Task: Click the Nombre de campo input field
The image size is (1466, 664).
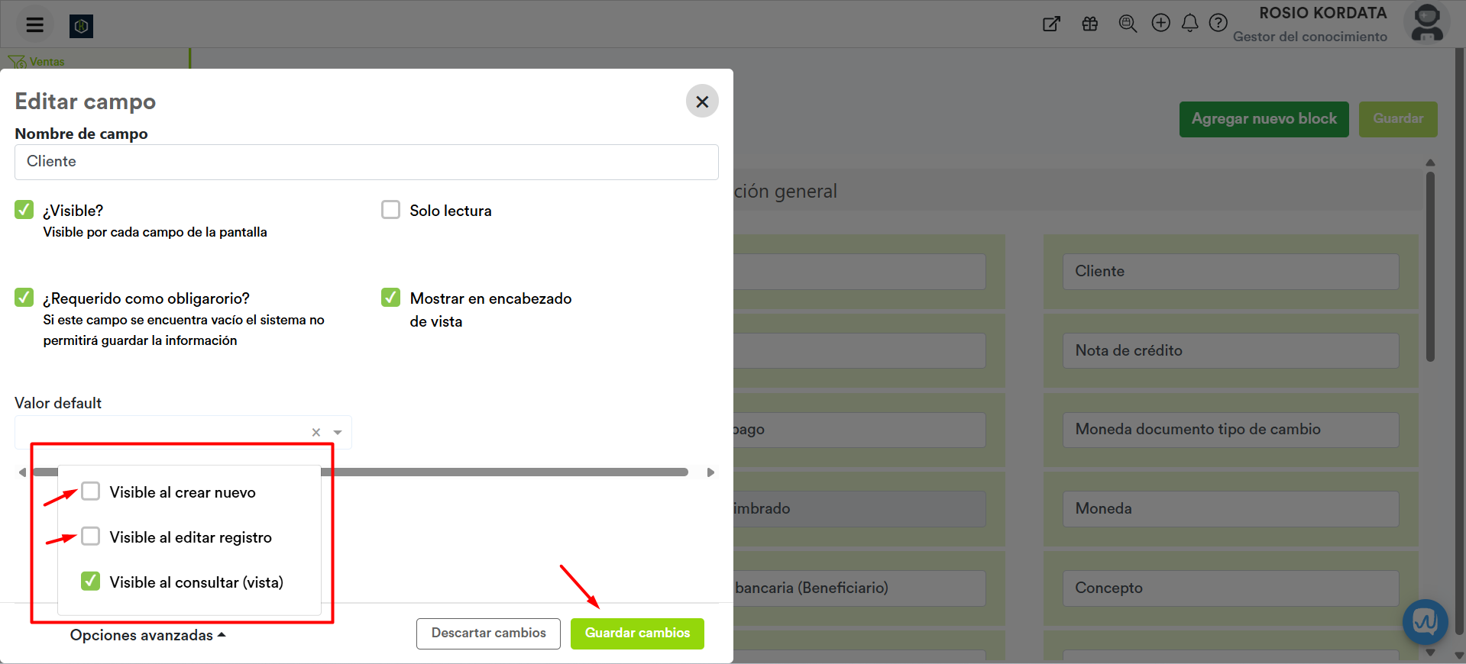Action: pos(366,162)
